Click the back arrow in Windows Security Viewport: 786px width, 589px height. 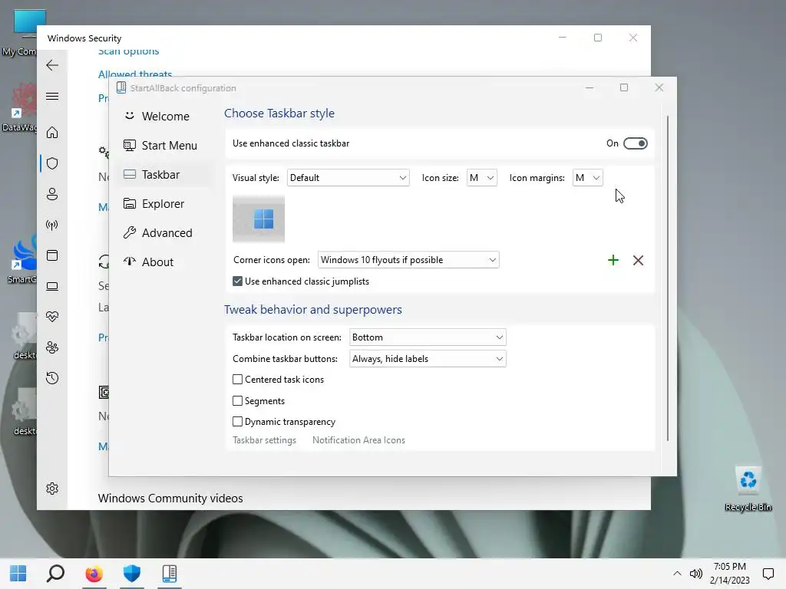tap(52, 65)
